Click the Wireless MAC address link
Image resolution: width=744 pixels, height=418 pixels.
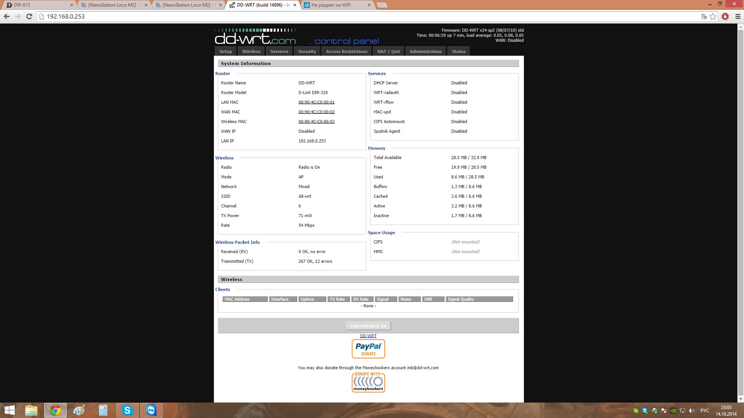[x=316, y=122]
